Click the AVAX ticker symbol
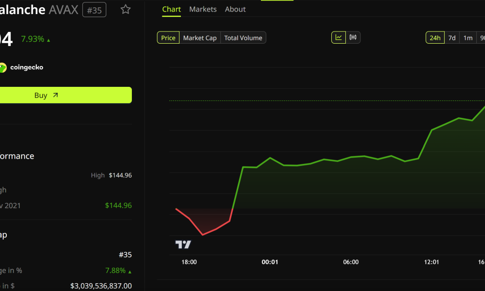 tap(64, 10)
